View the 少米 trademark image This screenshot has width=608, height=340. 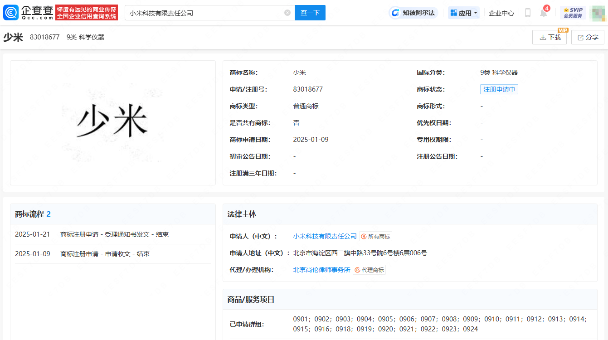click(113, 123)
